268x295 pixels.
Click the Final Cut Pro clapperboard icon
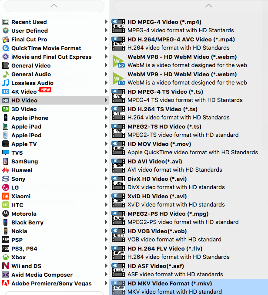(6, 39)
